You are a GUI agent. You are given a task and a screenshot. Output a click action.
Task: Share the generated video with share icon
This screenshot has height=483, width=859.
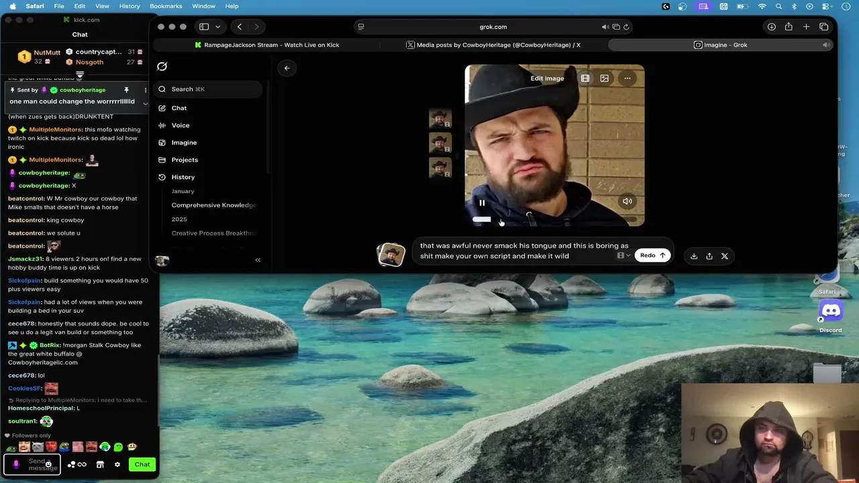709,256
